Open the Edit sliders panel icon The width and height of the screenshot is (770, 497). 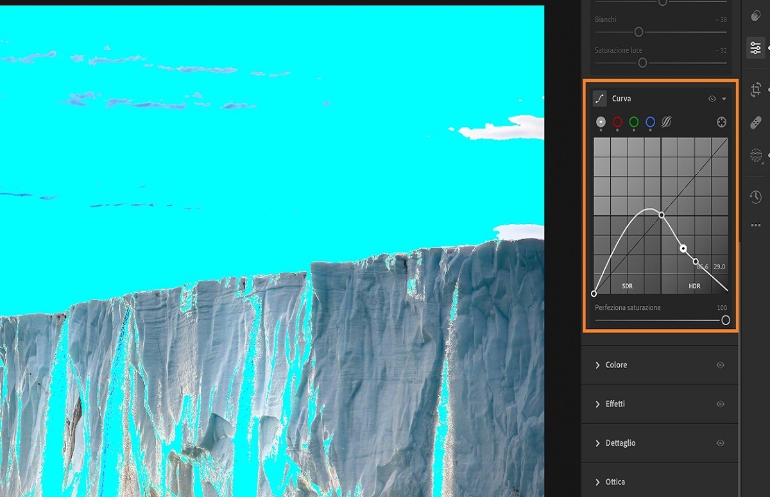755,48
